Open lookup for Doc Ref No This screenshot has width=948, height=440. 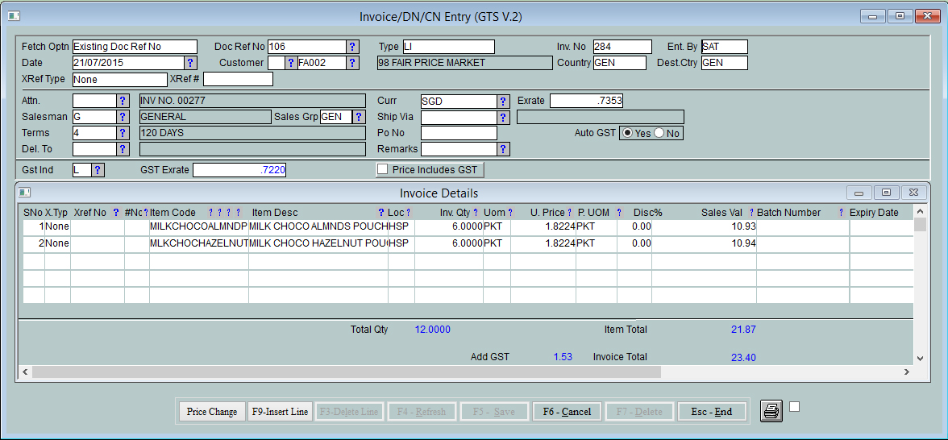(x=352, y=47)
